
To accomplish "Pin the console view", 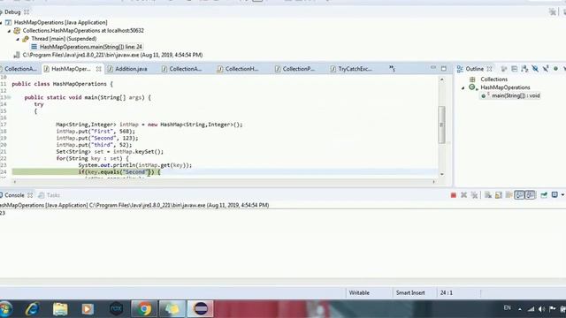I will pyautogui.click(x=544, y=195).
